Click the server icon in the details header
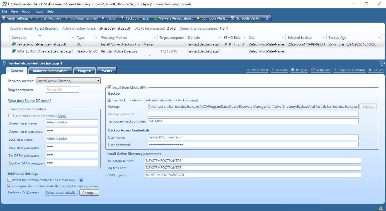Screen dimensions: 386x211 pyautogui.click(x=5, y=63)
